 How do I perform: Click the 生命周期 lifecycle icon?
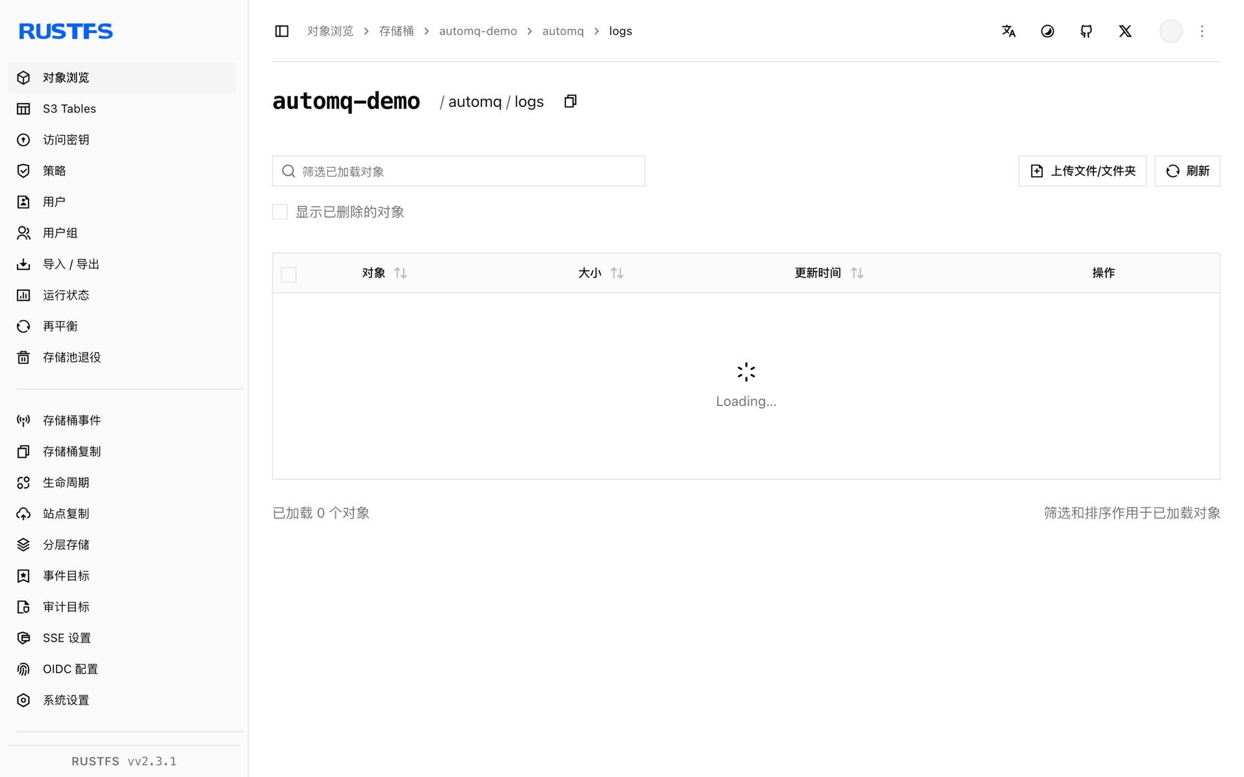[24, 483]
